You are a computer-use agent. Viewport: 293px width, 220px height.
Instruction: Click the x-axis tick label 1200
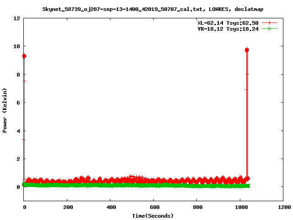pyautogui.click(x=284, y=207)
